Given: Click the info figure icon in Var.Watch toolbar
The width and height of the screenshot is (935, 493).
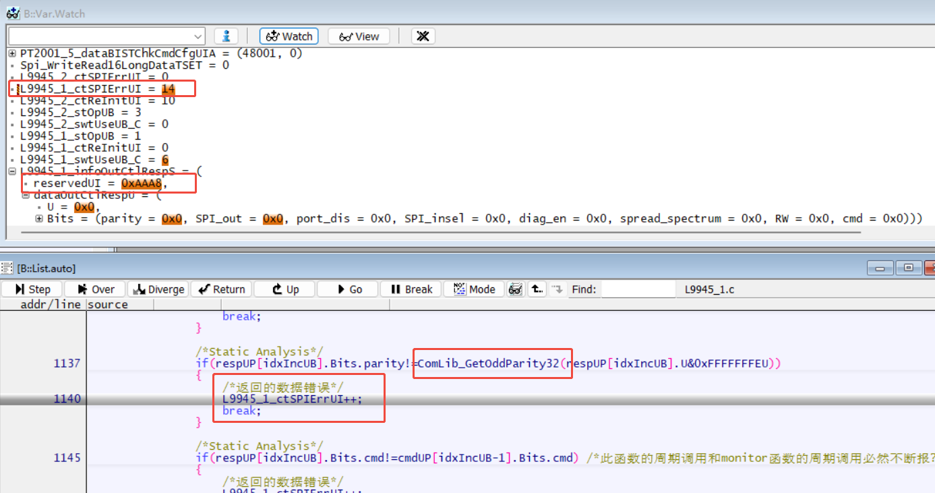Looking at the screenshot, I should point(227,36).
